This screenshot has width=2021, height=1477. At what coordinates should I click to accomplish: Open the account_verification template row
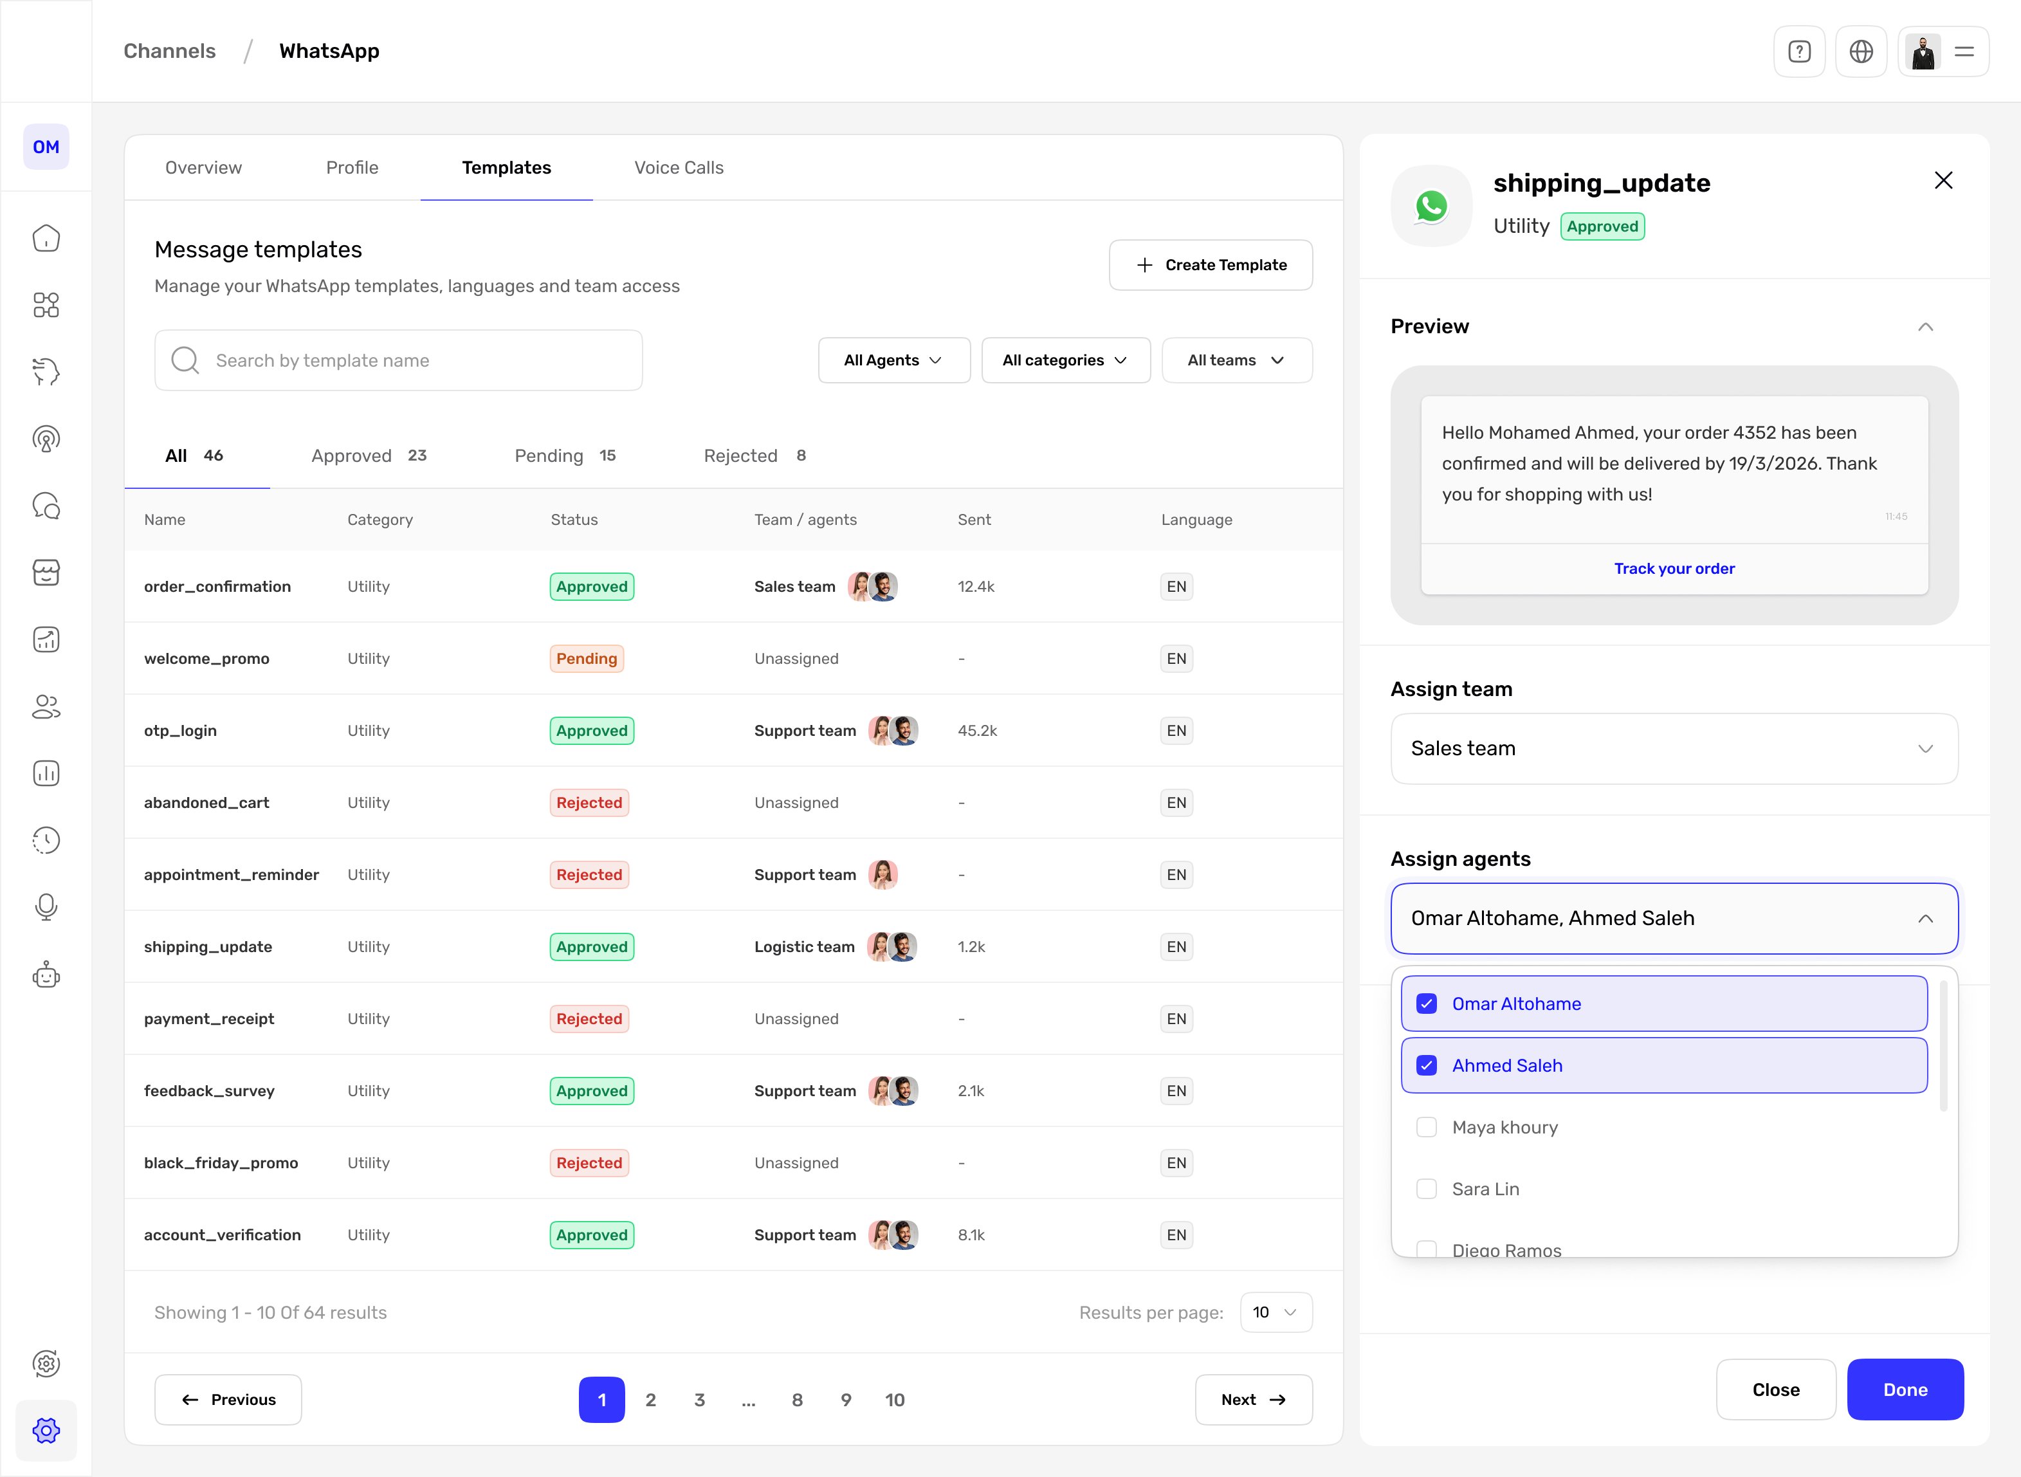tap(733, 1234)
